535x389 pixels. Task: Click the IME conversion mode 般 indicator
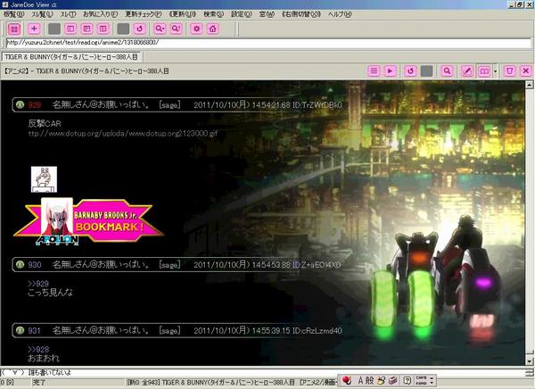[x=369, y=380]
